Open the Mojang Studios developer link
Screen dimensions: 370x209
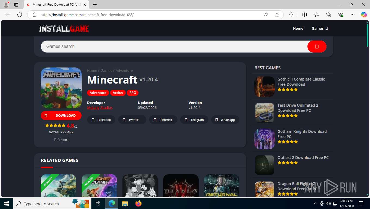coord(100,108)
